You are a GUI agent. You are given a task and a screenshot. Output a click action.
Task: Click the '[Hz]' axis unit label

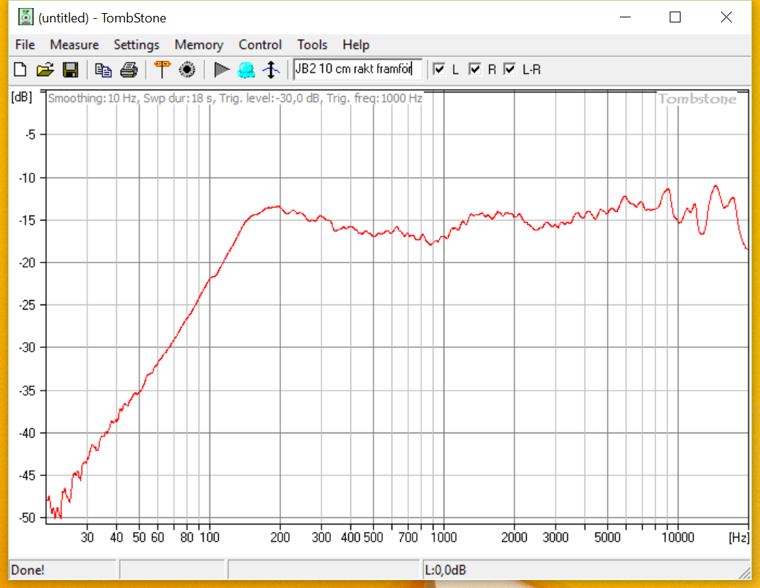[739, 537]
